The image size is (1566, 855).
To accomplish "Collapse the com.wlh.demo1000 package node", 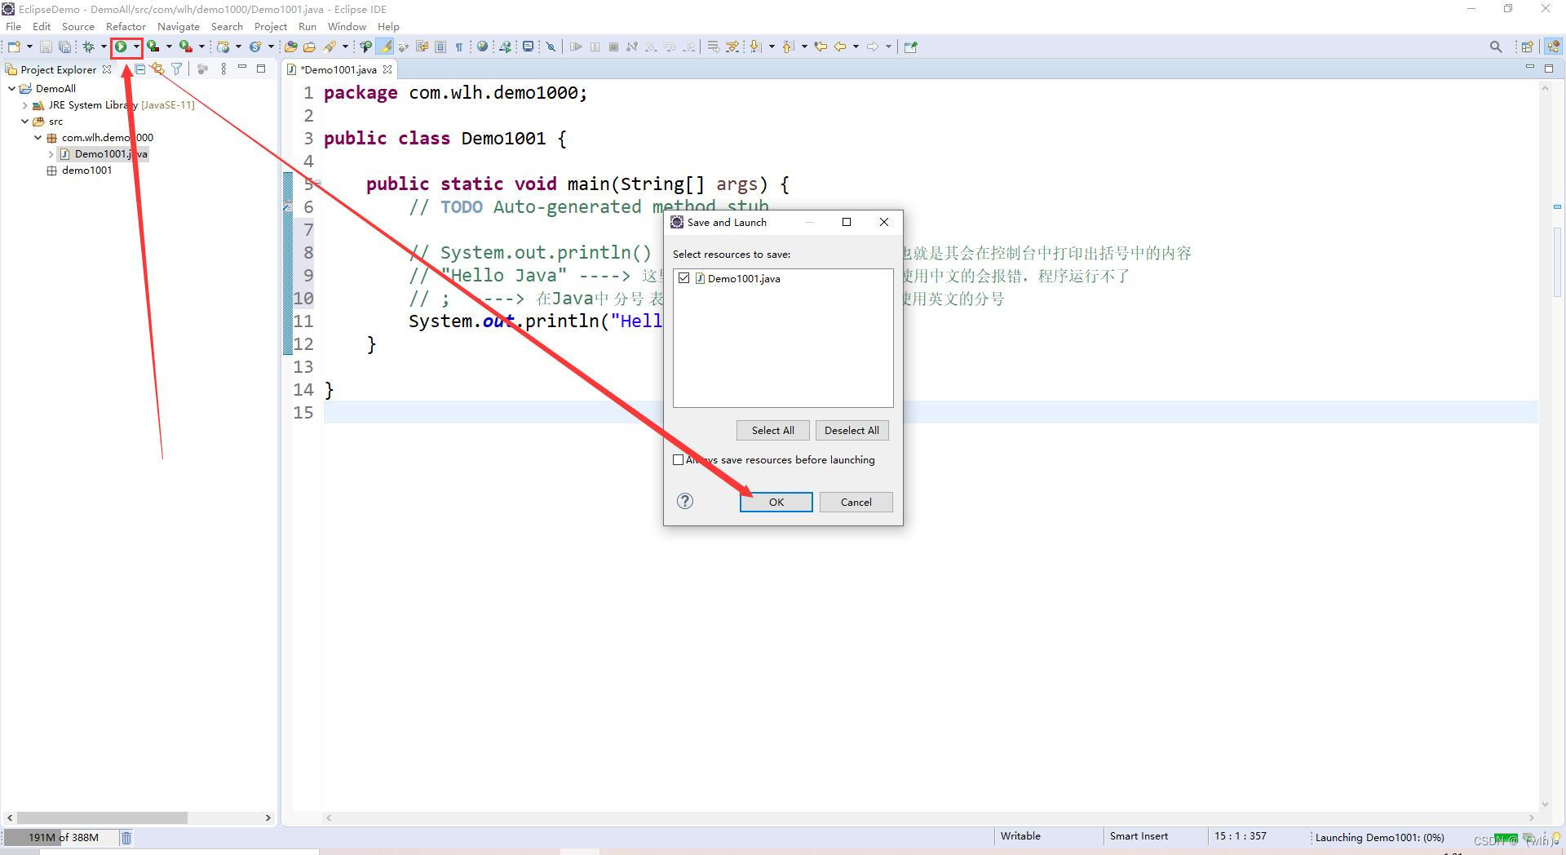I will coord(38,137).
